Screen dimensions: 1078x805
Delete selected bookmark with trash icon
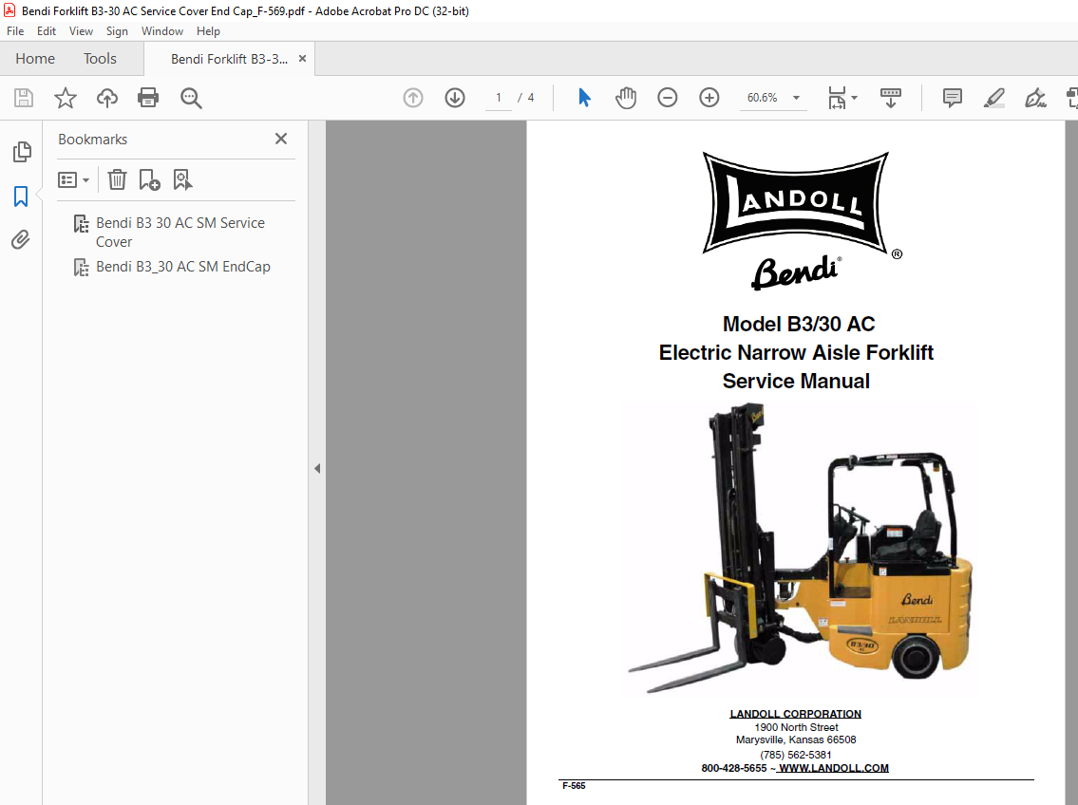pos(117,180)
